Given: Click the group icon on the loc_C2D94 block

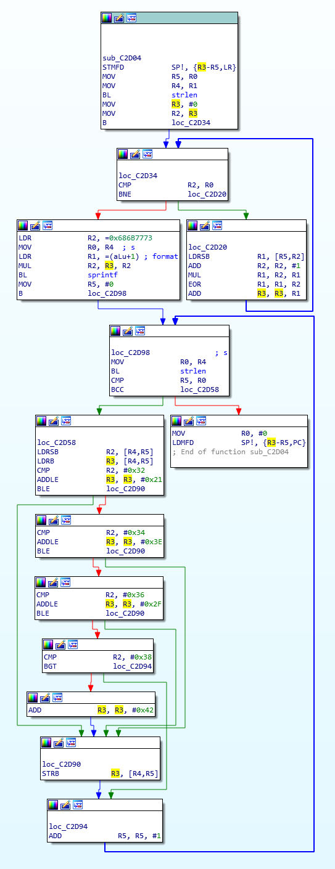Looking at the screenshot, I should point(78,805).
